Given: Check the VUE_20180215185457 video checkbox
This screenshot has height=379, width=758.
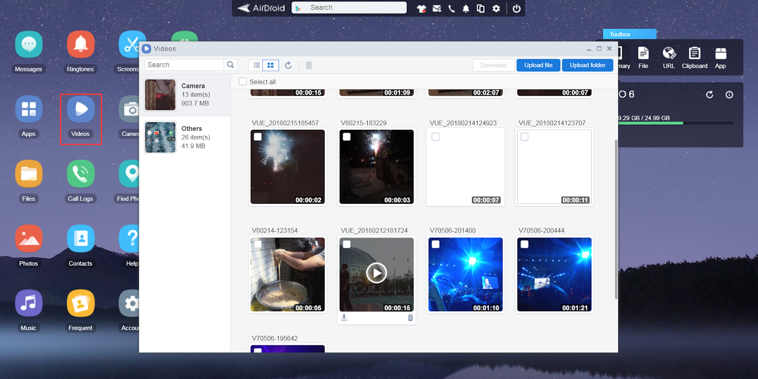Looking at the screenshot, I should click(x=258, y=137).
